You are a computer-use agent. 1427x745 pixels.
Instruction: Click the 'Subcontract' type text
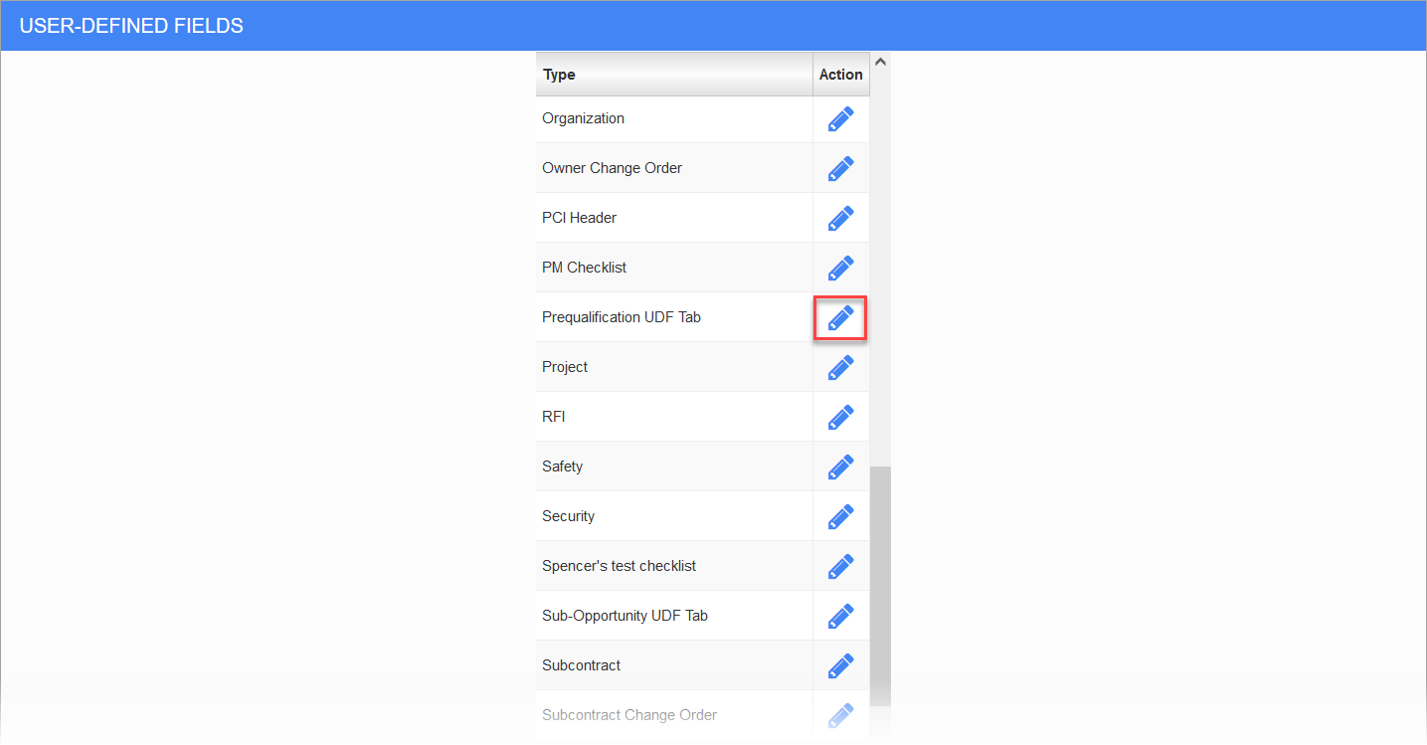[x=581, y=665]
